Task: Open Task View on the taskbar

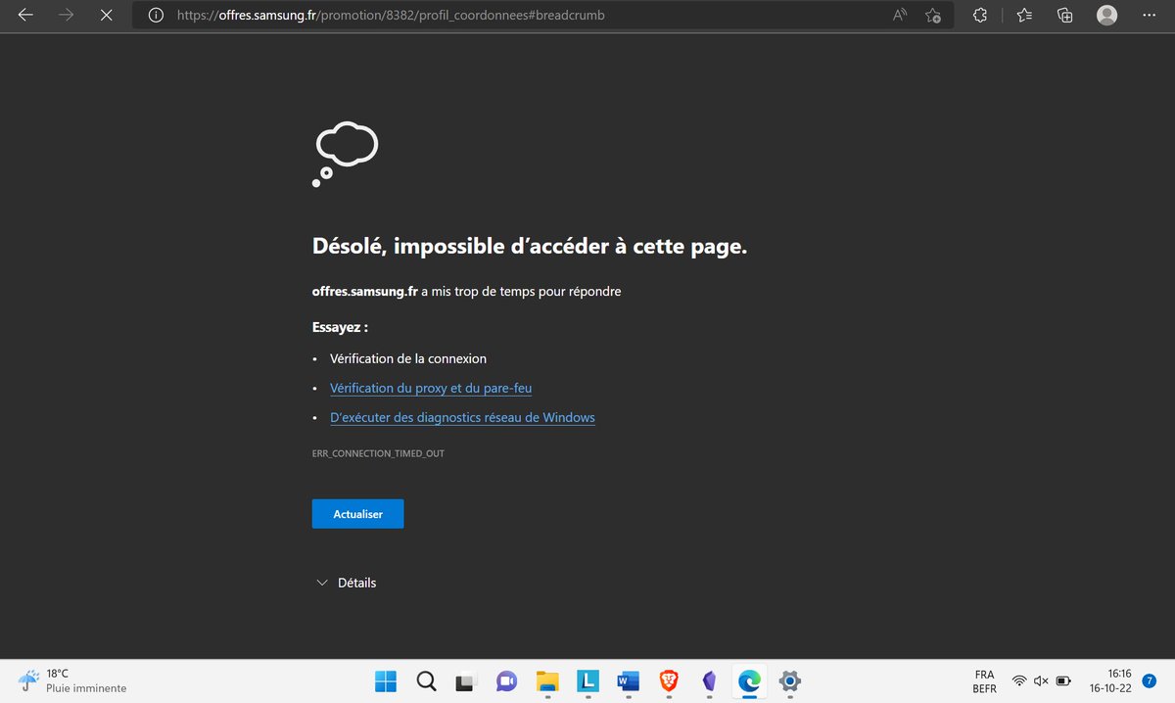Action: coord(466,680)
